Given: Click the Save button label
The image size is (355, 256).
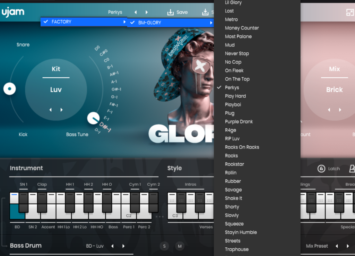Looking at the screenshot, I should pyautogui.click(x=182, y=12).
